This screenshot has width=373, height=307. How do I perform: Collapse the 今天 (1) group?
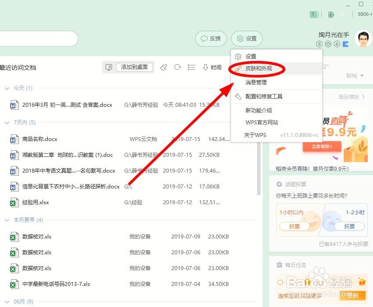point(7,88)
